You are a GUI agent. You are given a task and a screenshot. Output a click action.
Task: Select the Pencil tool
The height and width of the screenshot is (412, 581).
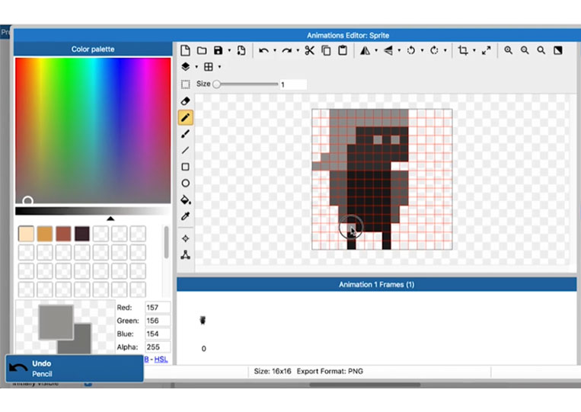click(x=186, y=117)
